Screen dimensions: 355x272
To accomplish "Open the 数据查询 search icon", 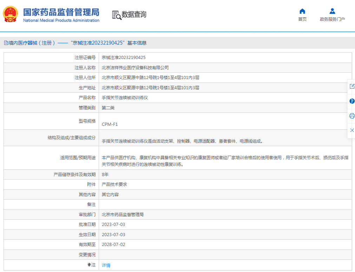I will click(117, 15).
